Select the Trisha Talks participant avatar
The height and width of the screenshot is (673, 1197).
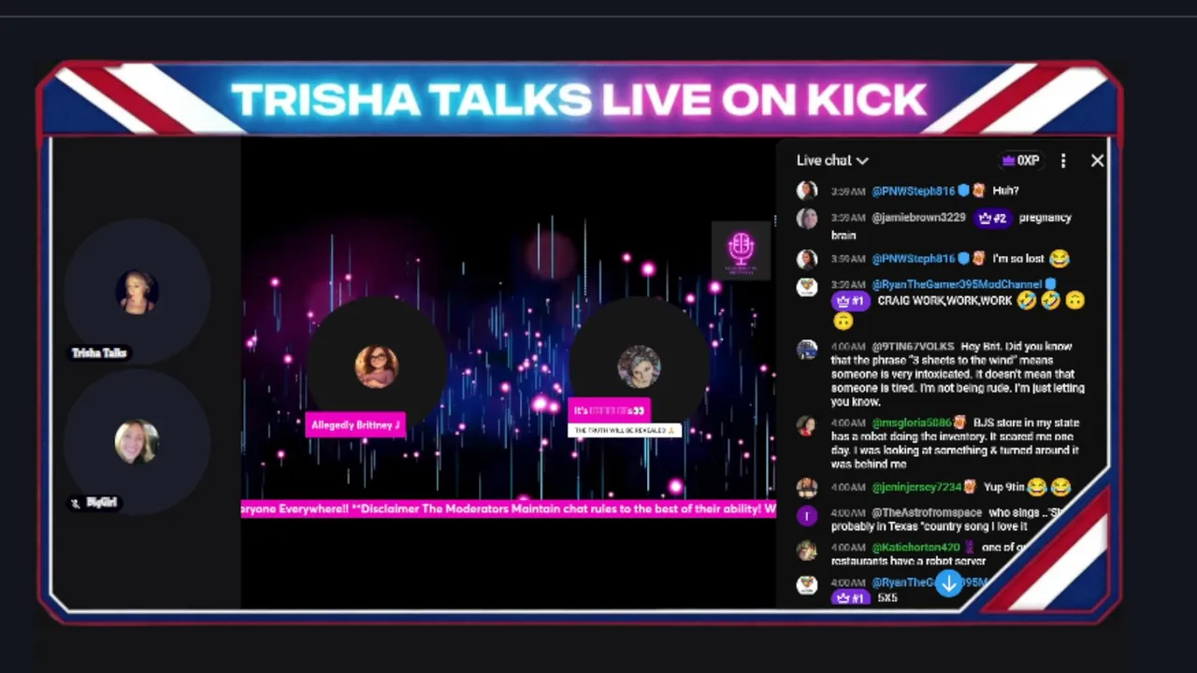pos(137,293)
